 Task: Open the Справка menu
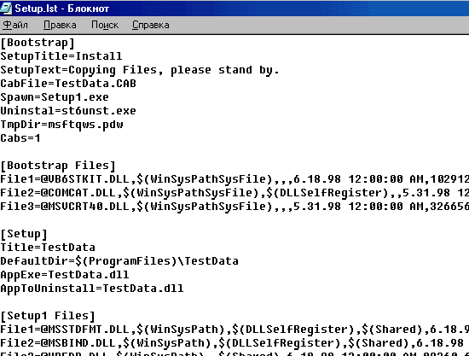(x=151, y=25)
